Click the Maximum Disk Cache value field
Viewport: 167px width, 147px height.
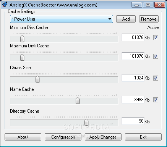click(x=133, y=56)
